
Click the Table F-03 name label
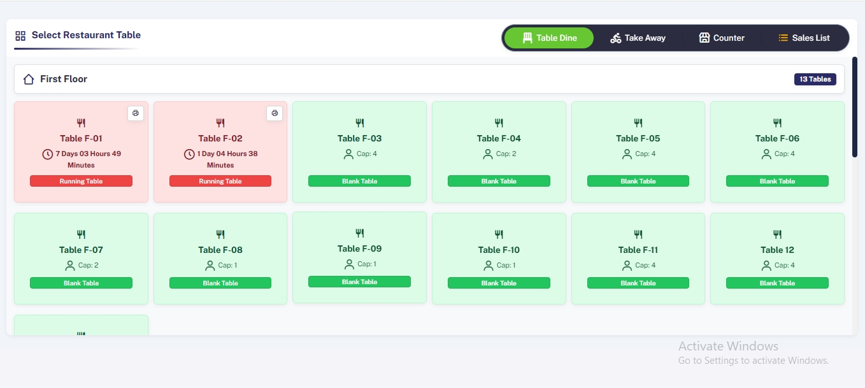pyautogui.click(x=360, y=138)
